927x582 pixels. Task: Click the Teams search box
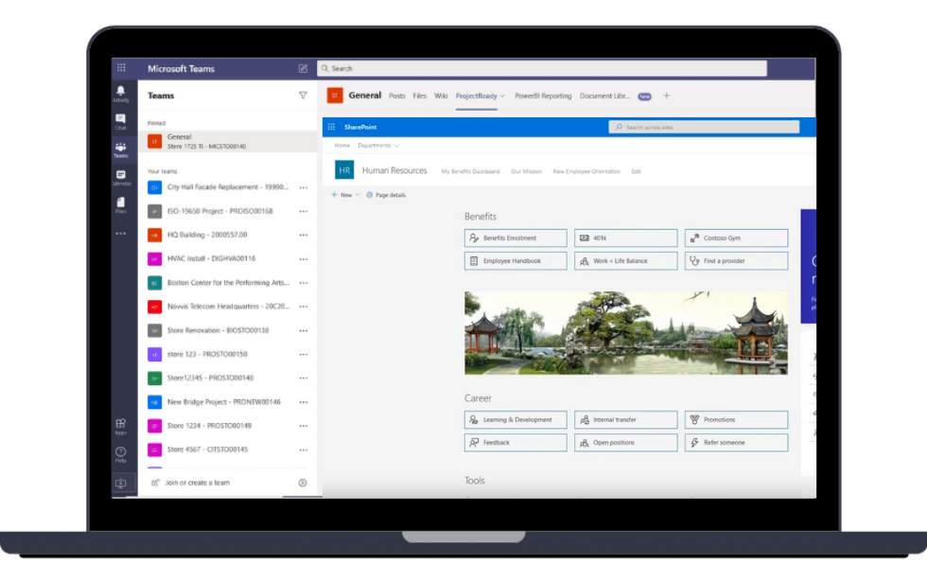[x=541, y=68]
